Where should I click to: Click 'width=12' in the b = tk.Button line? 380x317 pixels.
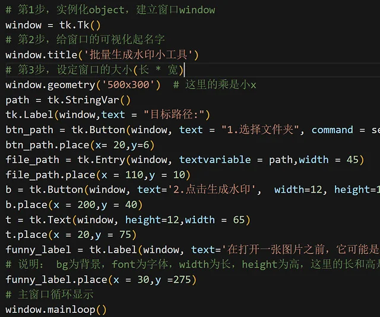(298, 190)
